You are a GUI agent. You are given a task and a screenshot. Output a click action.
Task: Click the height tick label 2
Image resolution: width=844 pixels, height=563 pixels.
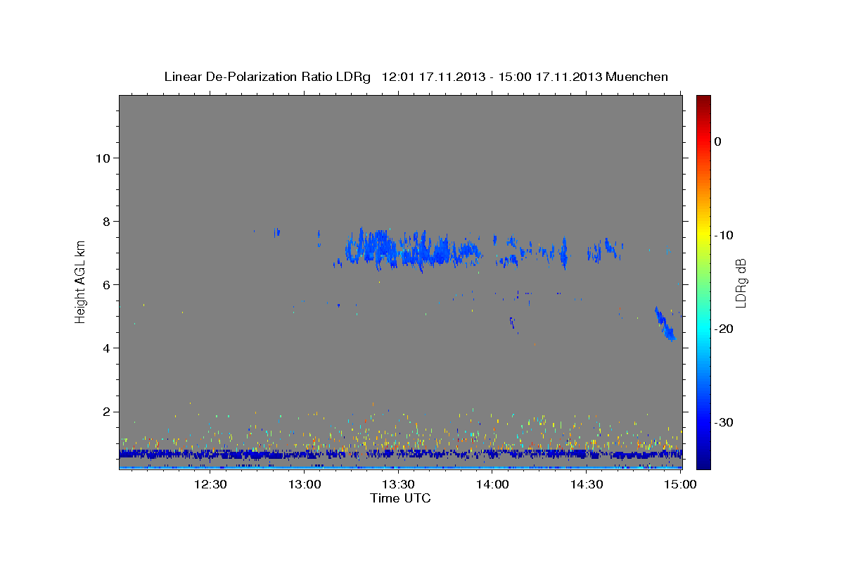click(105, 411)
